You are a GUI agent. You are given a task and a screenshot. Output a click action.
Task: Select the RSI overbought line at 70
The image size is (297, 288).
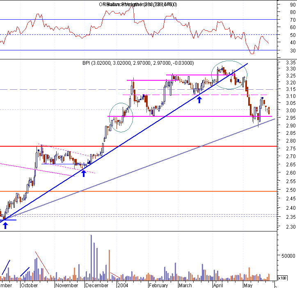point(138,20)
